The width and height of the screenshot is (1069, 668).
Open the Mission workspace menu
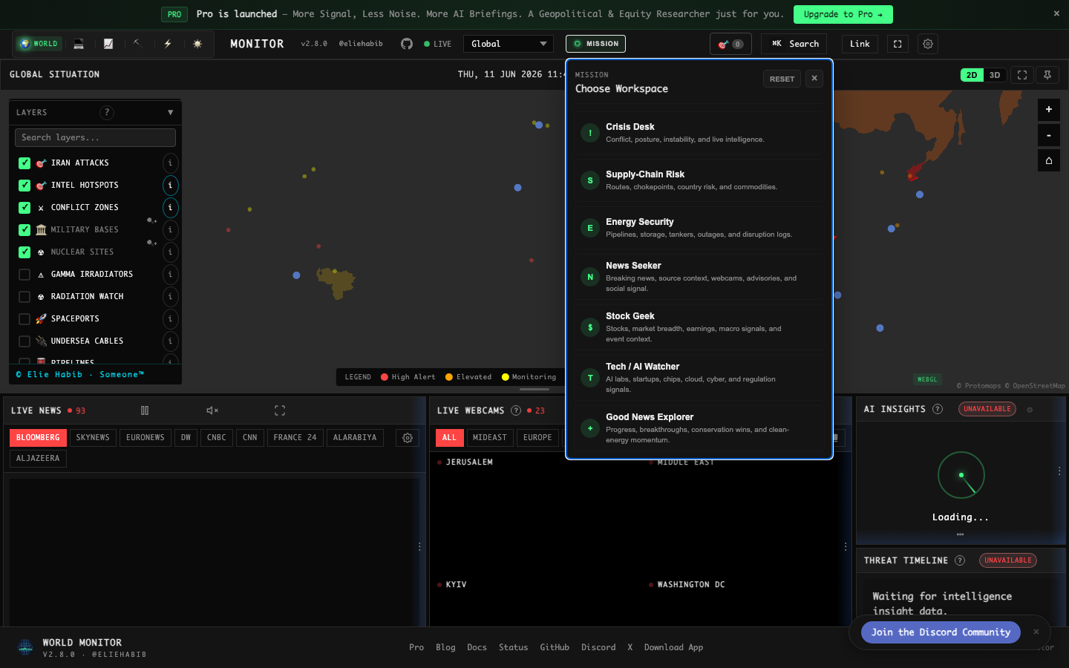[x=595, y=44]
